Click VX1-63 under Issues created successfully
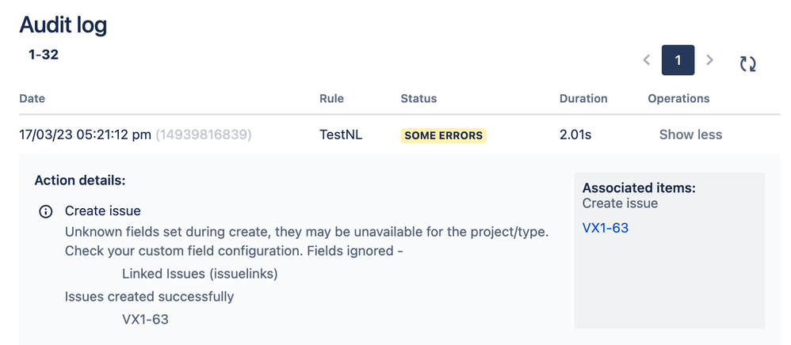Viewport: 791px width, 345px height. [x=145, y=319]
